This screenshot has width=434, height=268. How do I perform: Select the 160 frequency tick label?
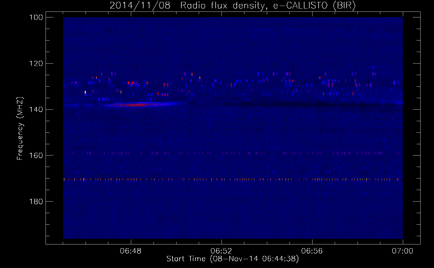tap(36, 155)
